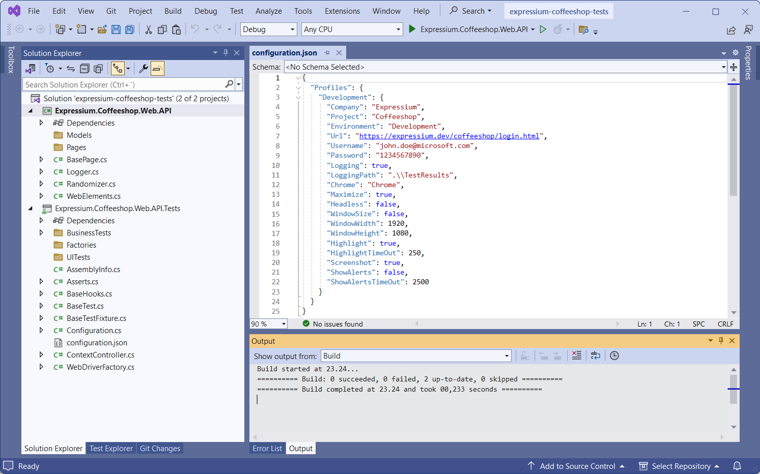The height and width of the screenshot is (474, 760).
Task: Toggle Word Wrap in the Output pane
Action: [x=595, y=355]
